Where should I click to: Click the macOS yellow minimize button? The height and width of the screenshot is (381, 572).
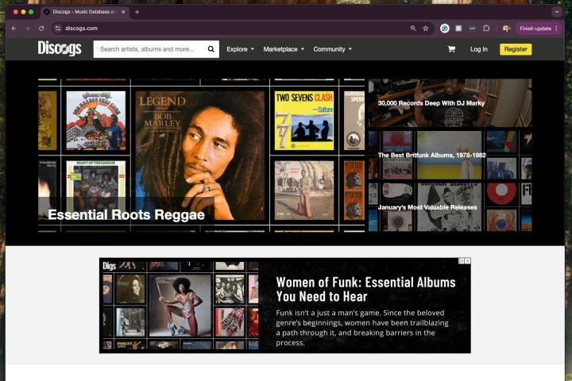click(23, 12)
